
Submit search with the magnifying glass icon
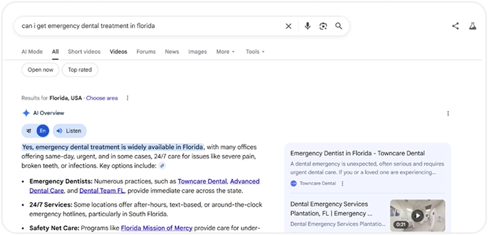(x=338, y=26)
